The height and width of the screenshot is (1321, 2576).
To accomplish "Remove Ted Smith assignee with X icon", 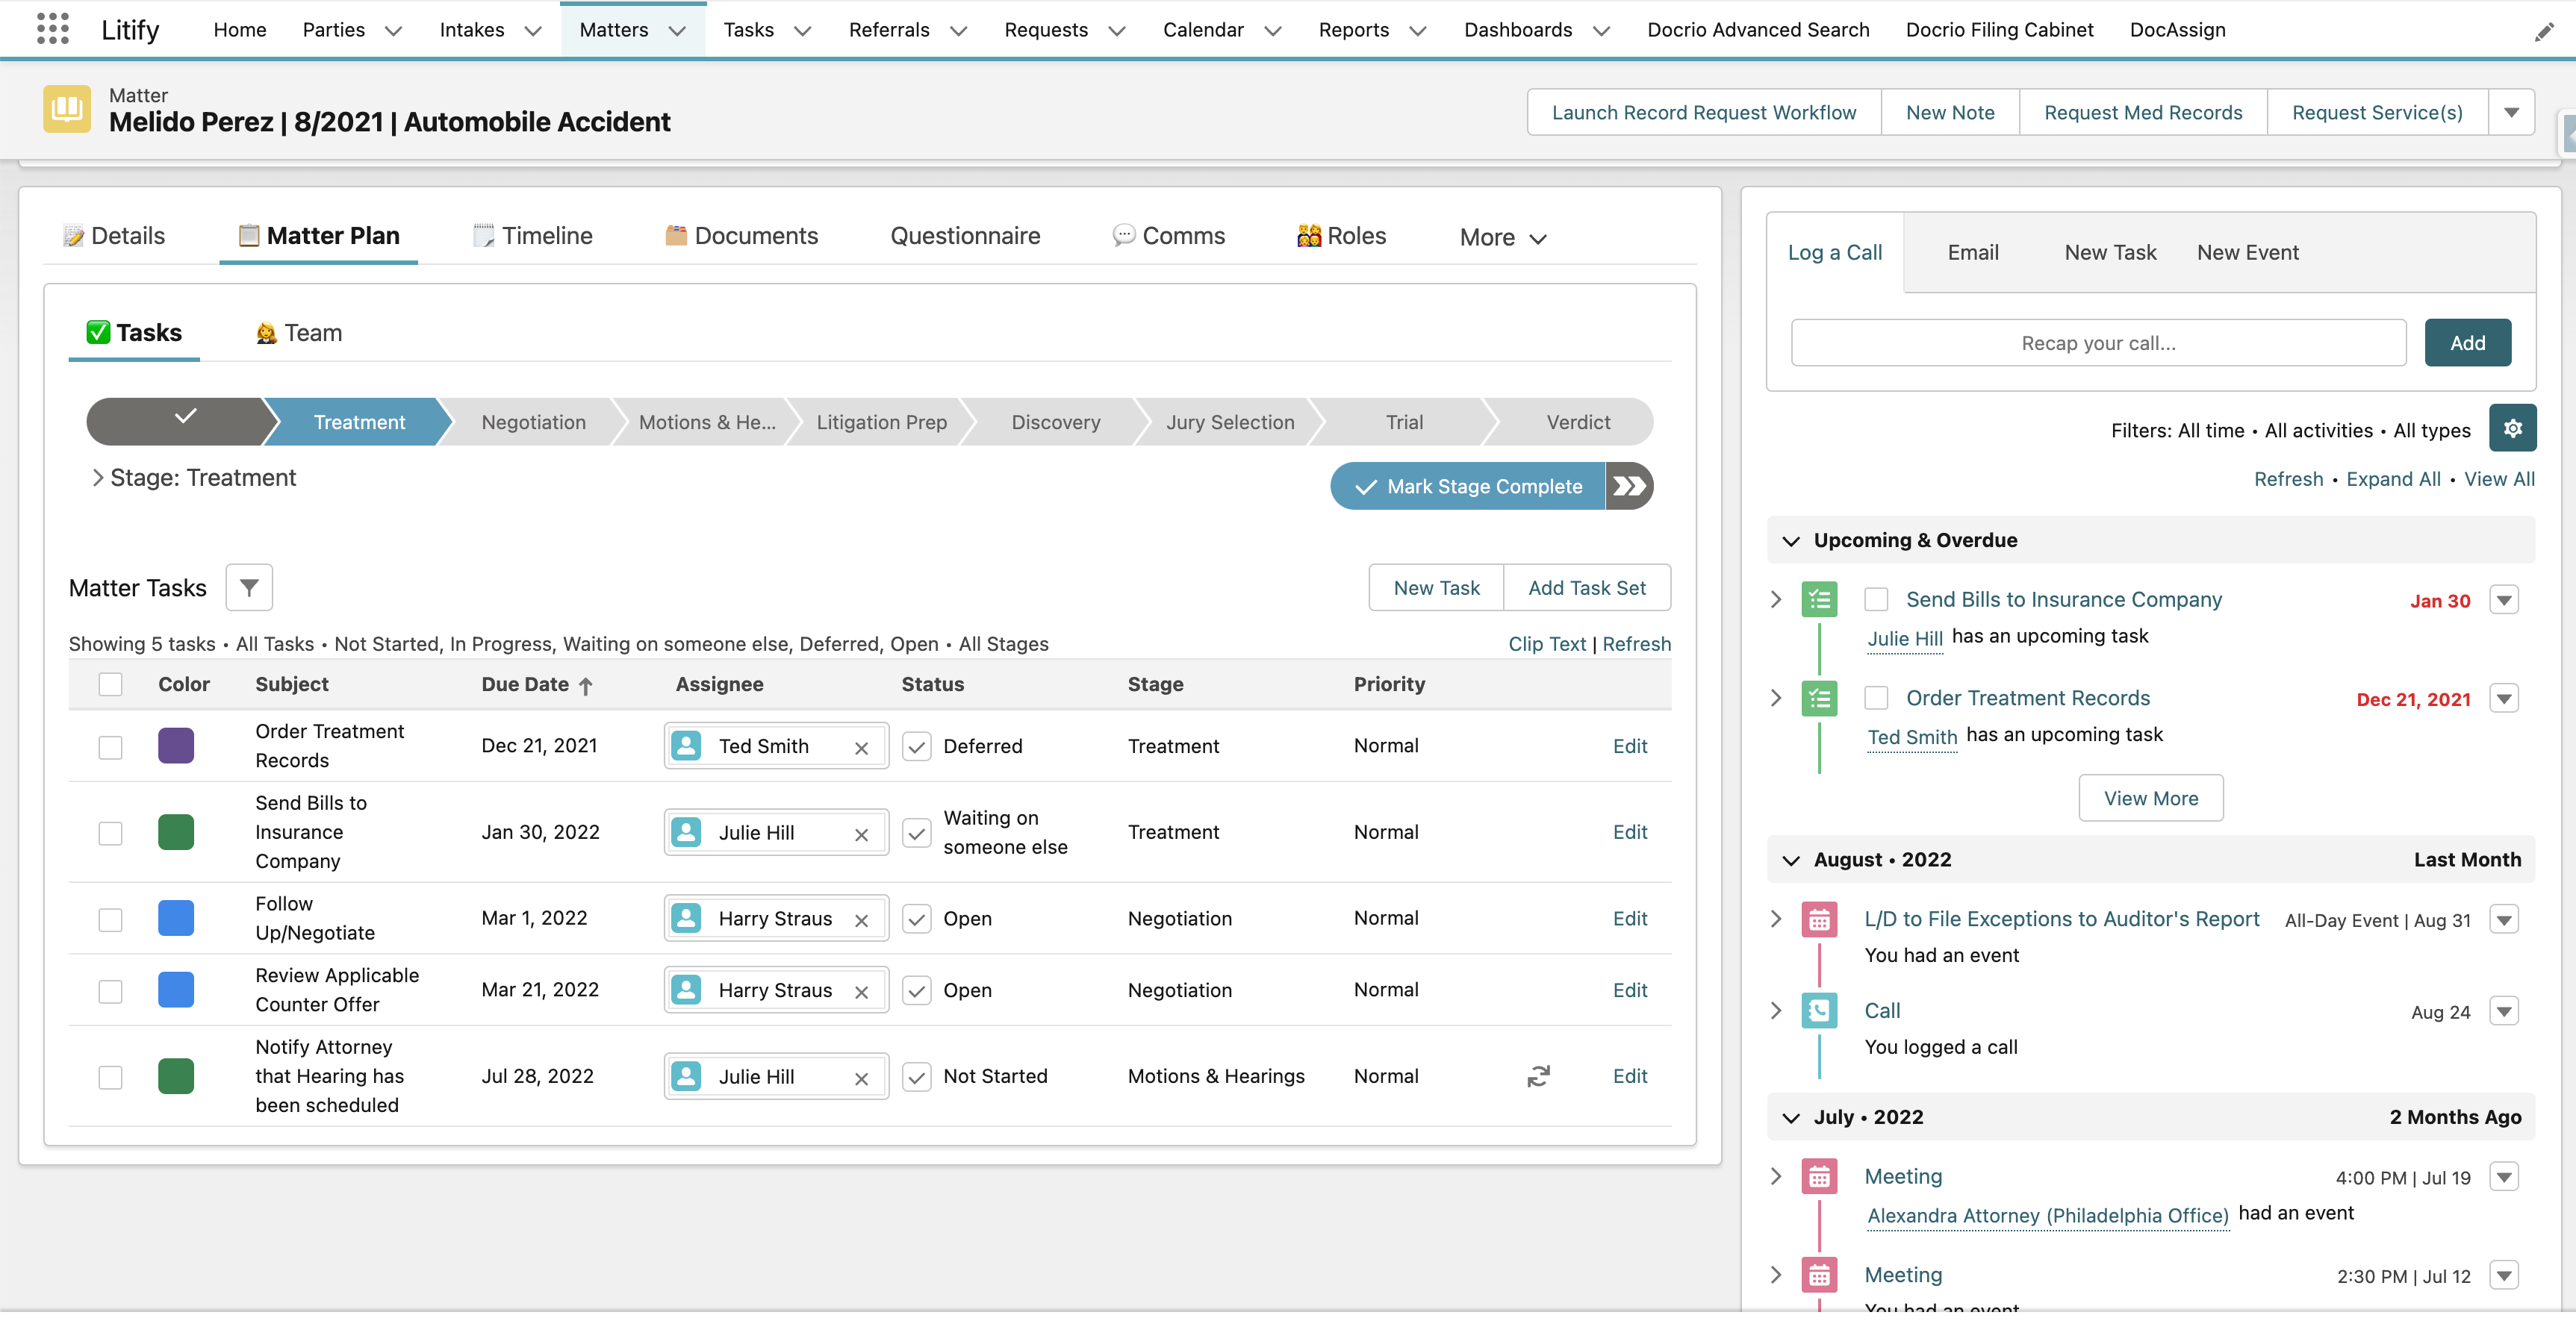I will (861, 747).
